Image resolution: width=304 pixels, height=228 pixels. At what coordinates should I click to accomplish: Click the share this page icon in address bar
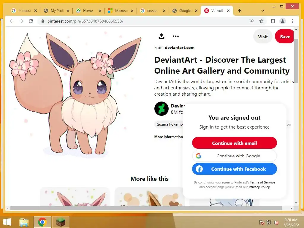[252, 21]
